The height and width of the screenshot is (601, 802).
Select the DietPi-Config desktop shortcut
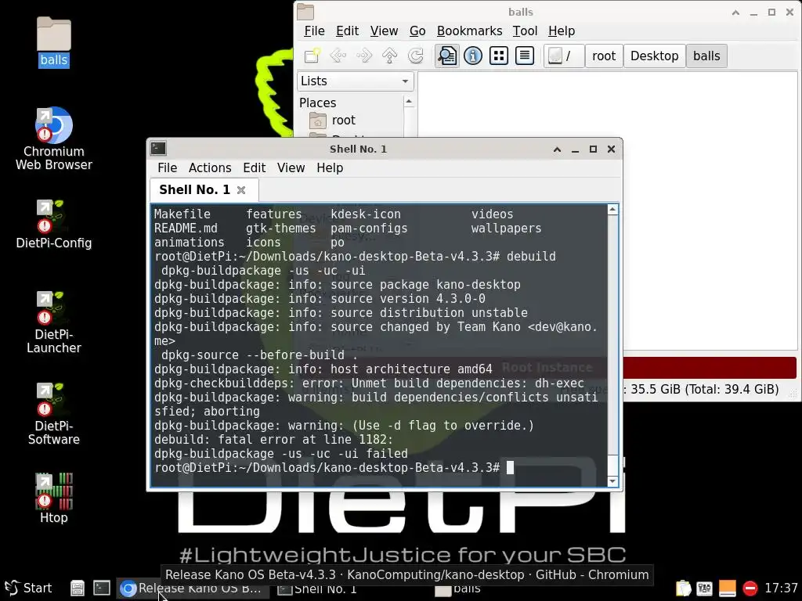coord(54,225)
